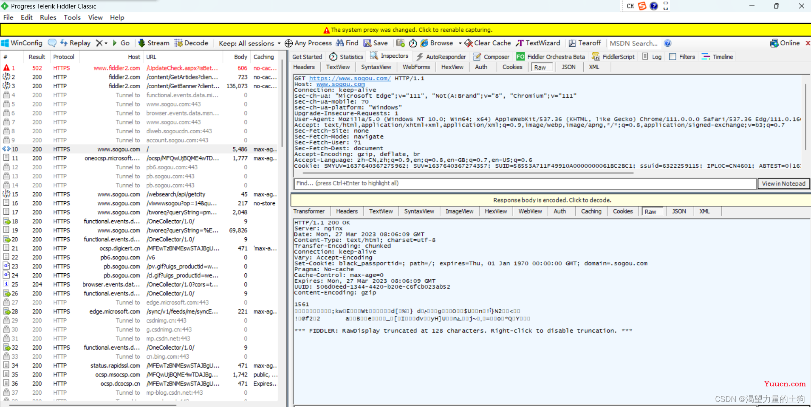Sort sessions by the Body column header
811x407 pixels.
(x=240, y=57)
